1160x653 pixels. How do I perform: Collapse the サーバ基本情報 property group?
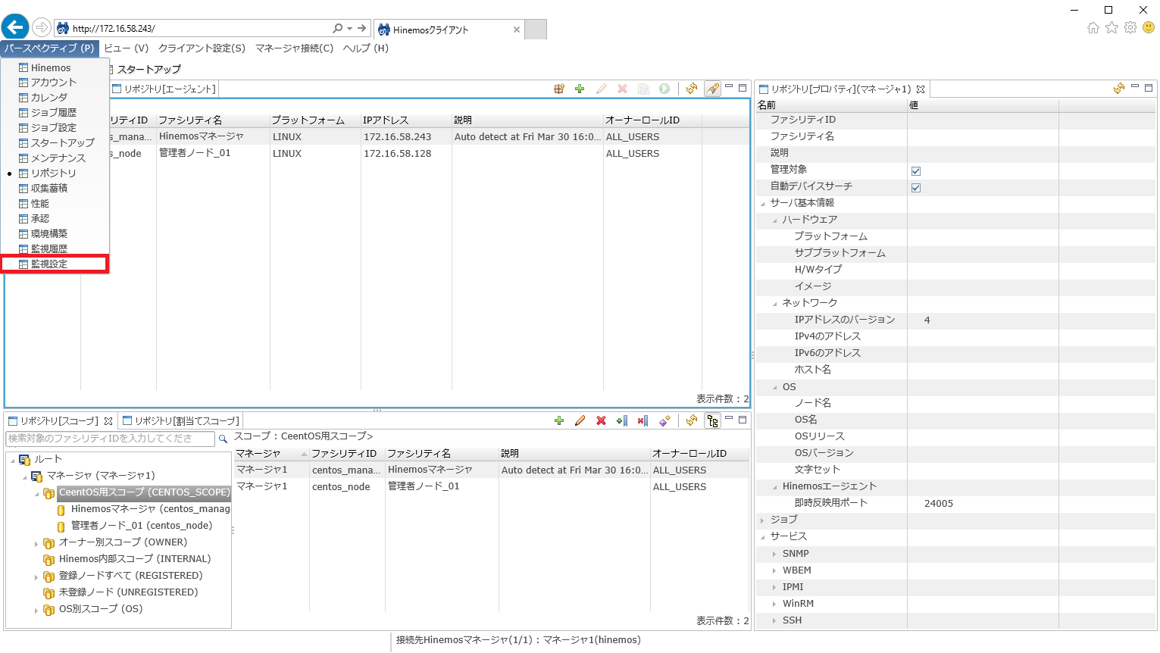763,204
